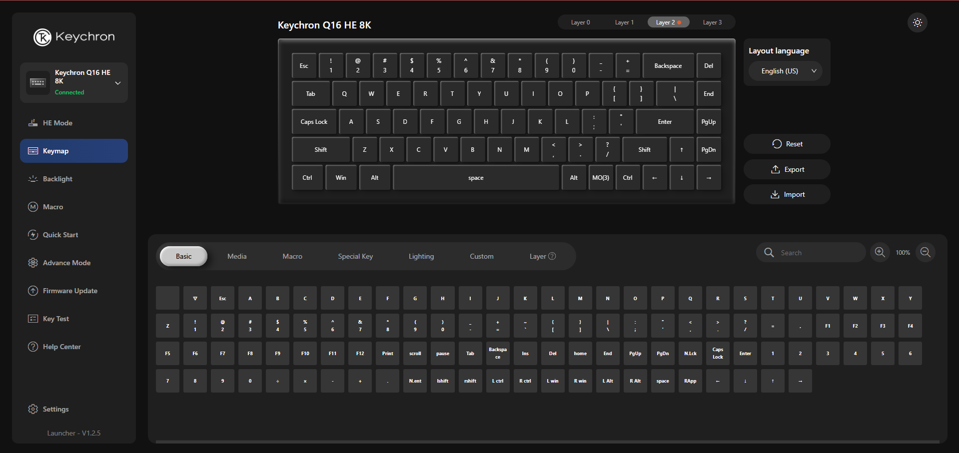
Task: Select the MO(3) key on the keyboard
Action: [x=601, y=178]
